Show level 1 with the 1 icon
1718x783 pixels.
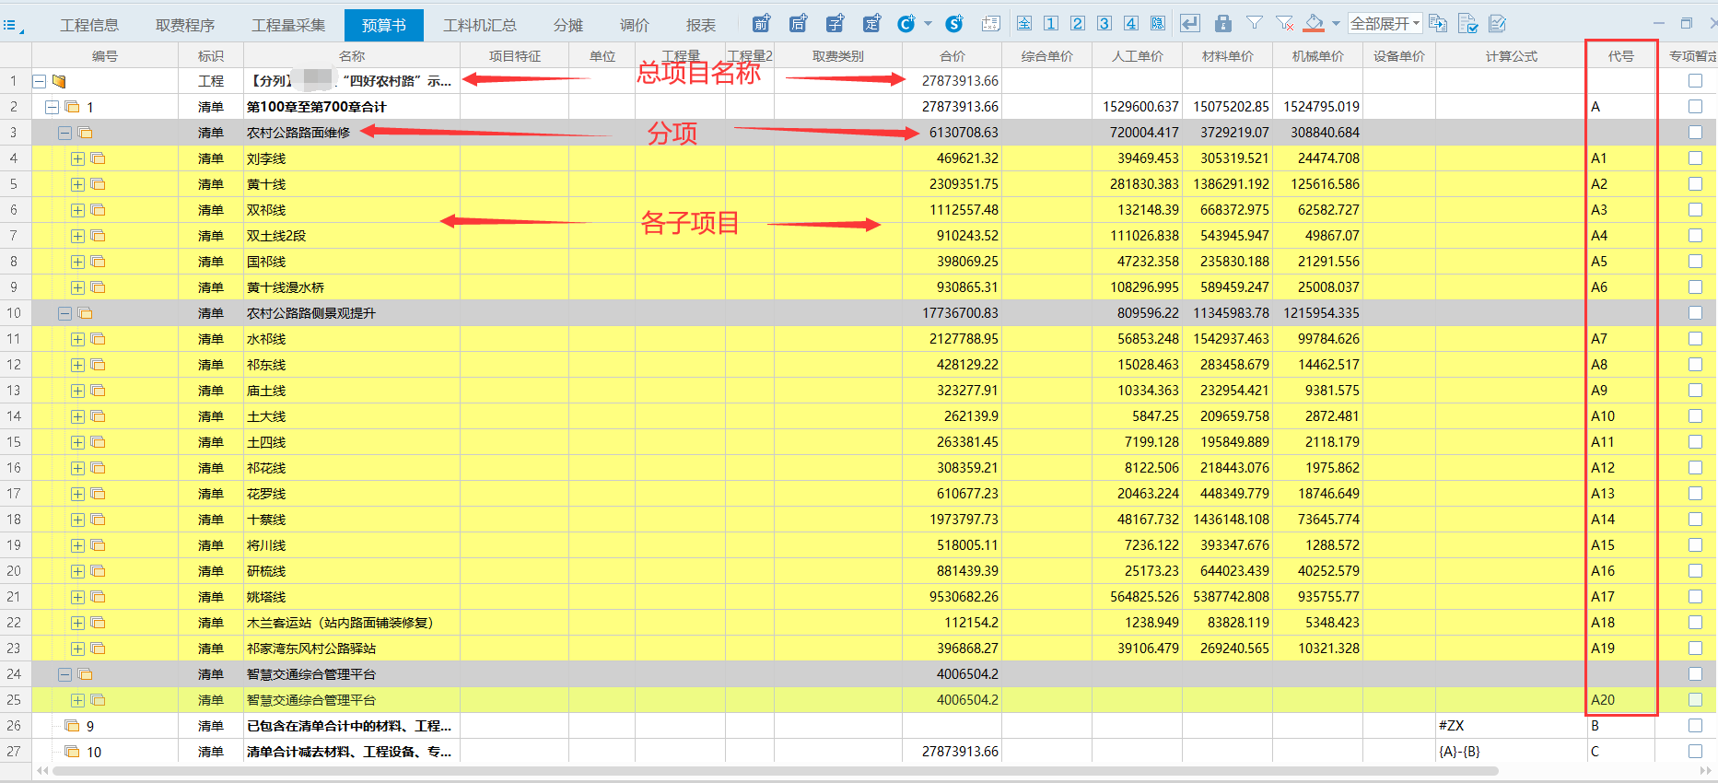click(1051, 24)
